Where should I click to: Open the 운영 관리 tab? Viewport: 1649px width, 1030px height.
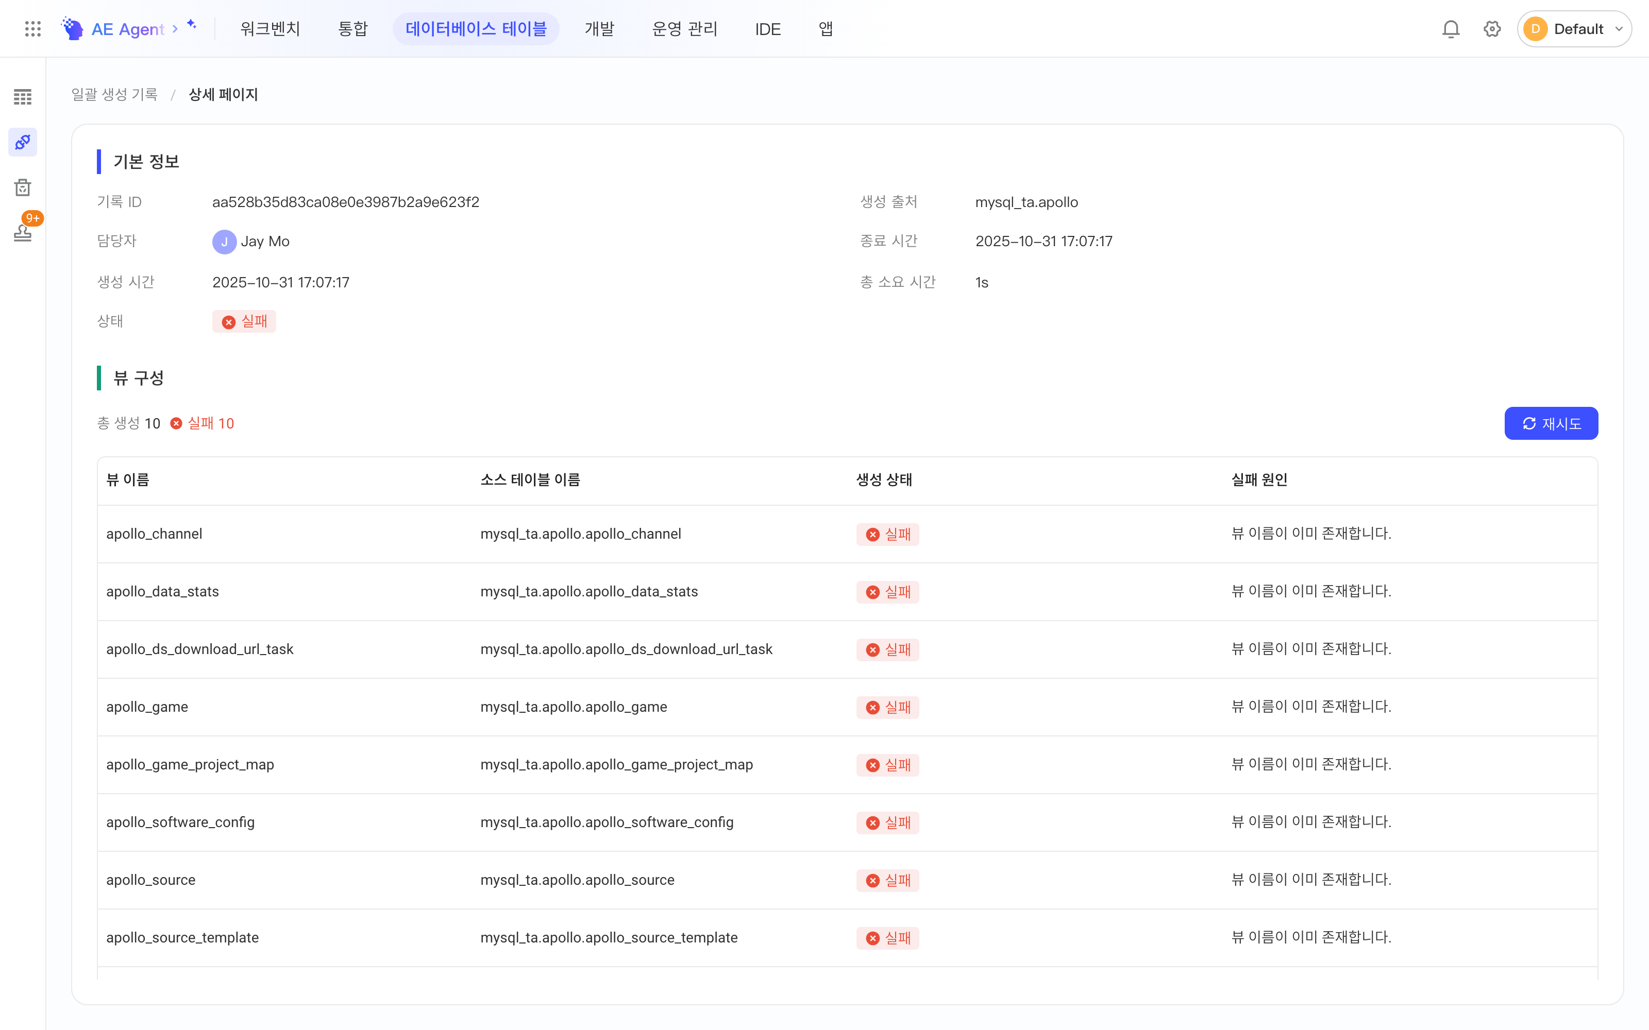click(x=685, y=29)
